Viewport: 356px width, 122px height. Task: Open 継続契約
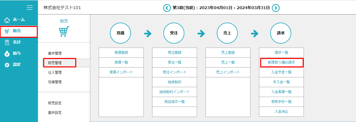(x=174, y=82)
